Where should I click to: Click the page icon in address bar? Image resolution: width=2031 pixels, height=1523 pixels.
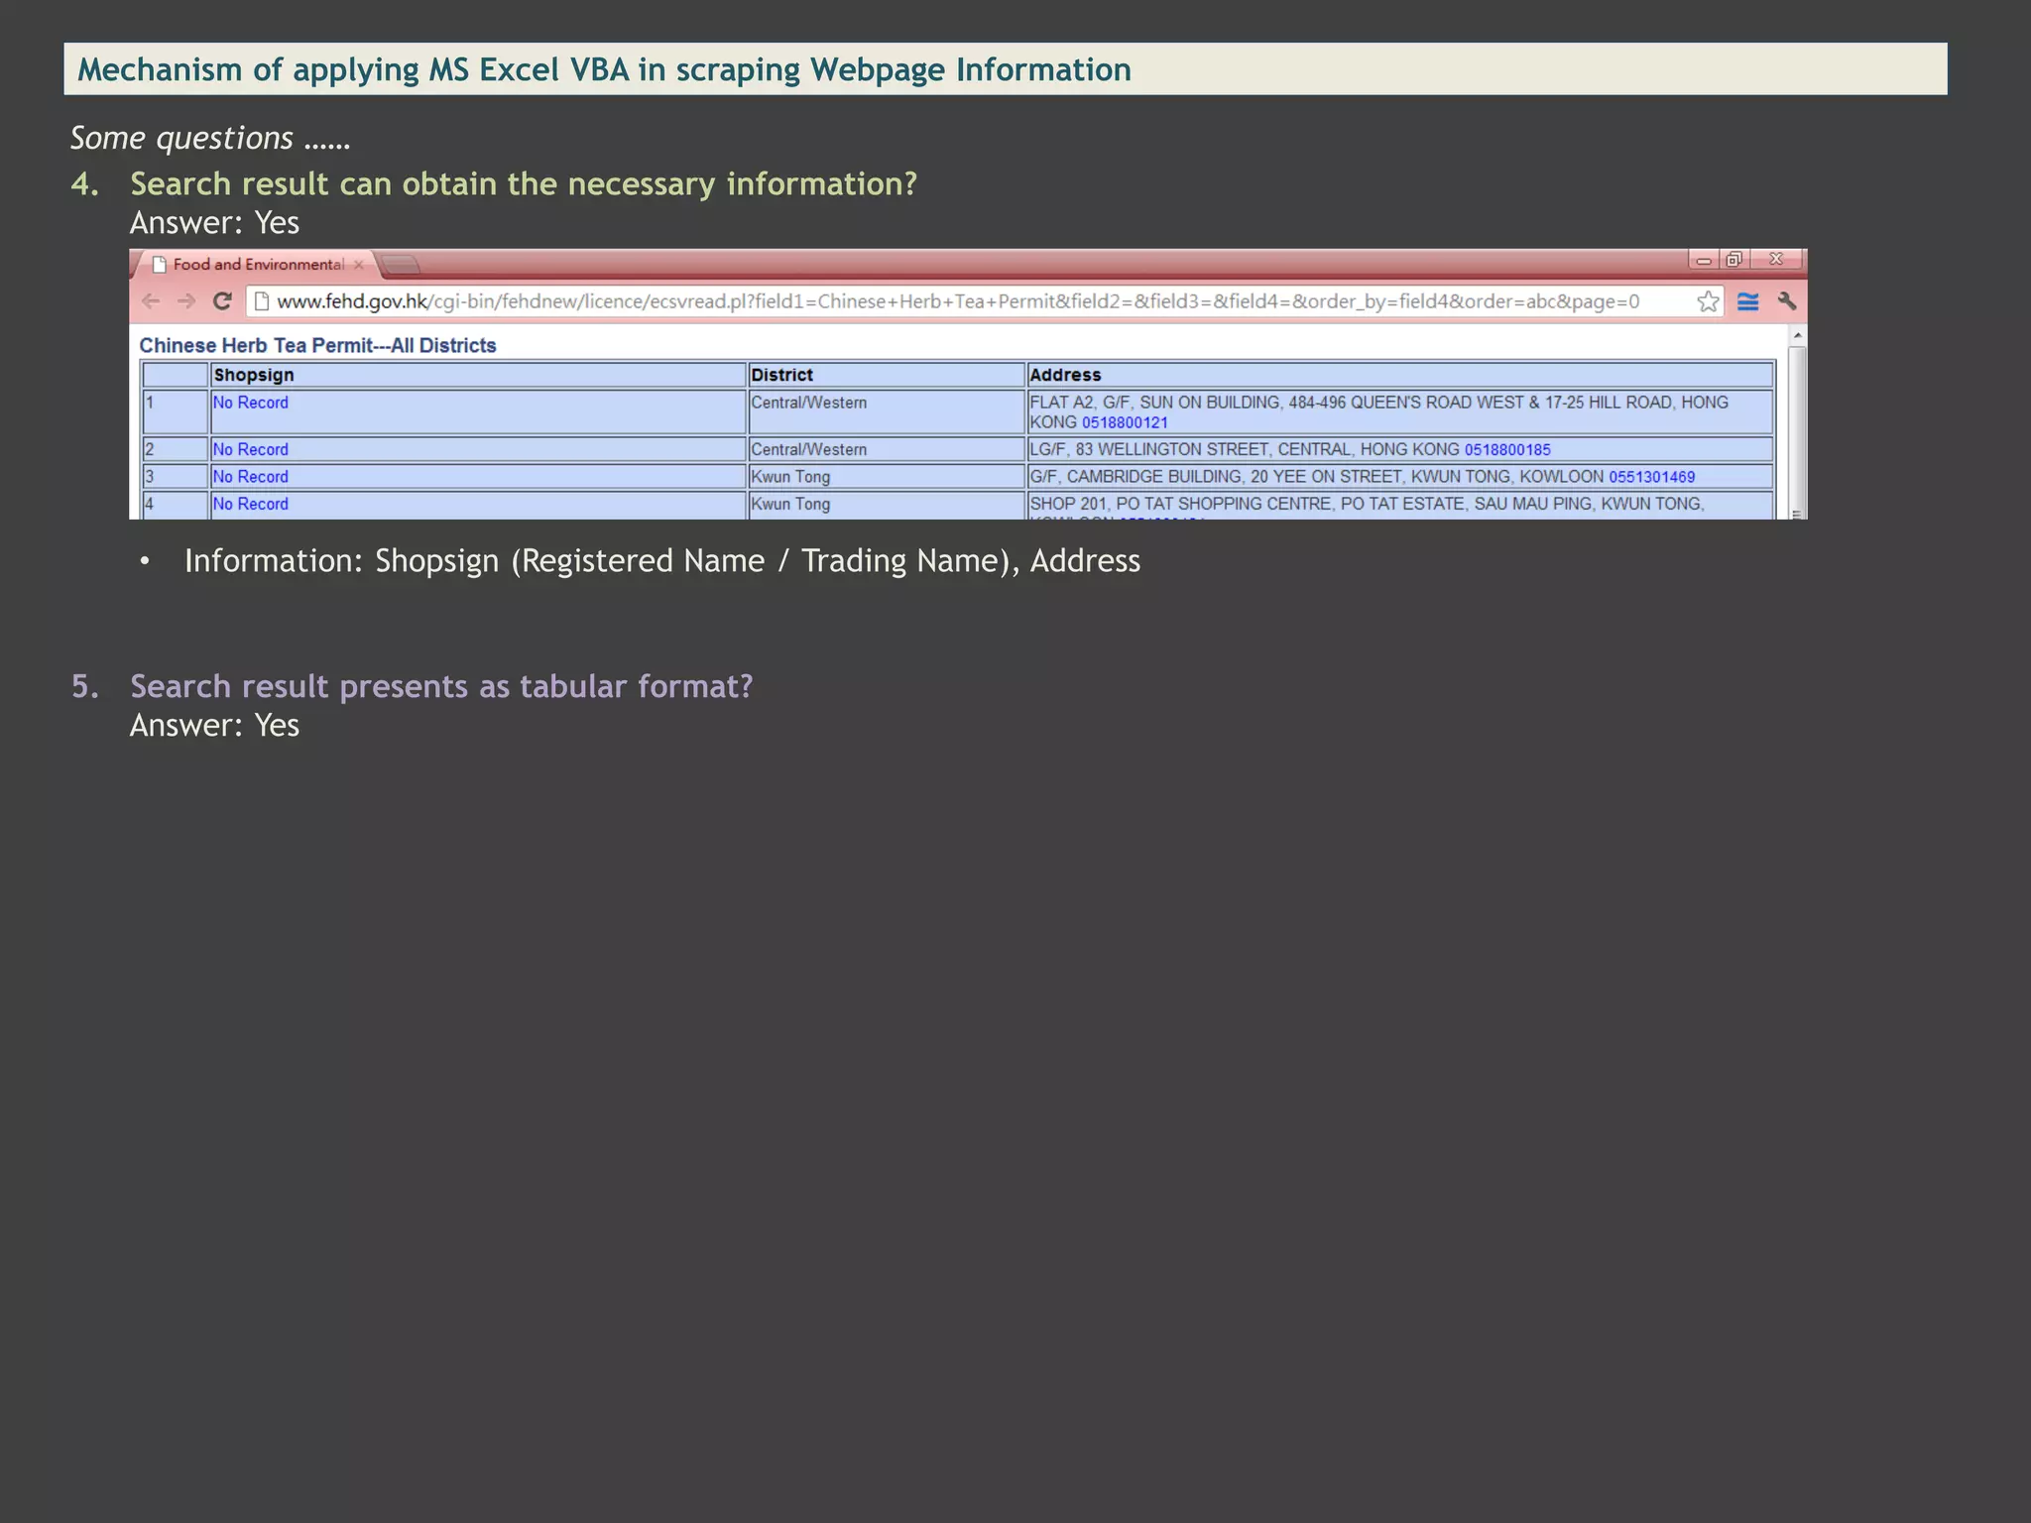[262, 301]
